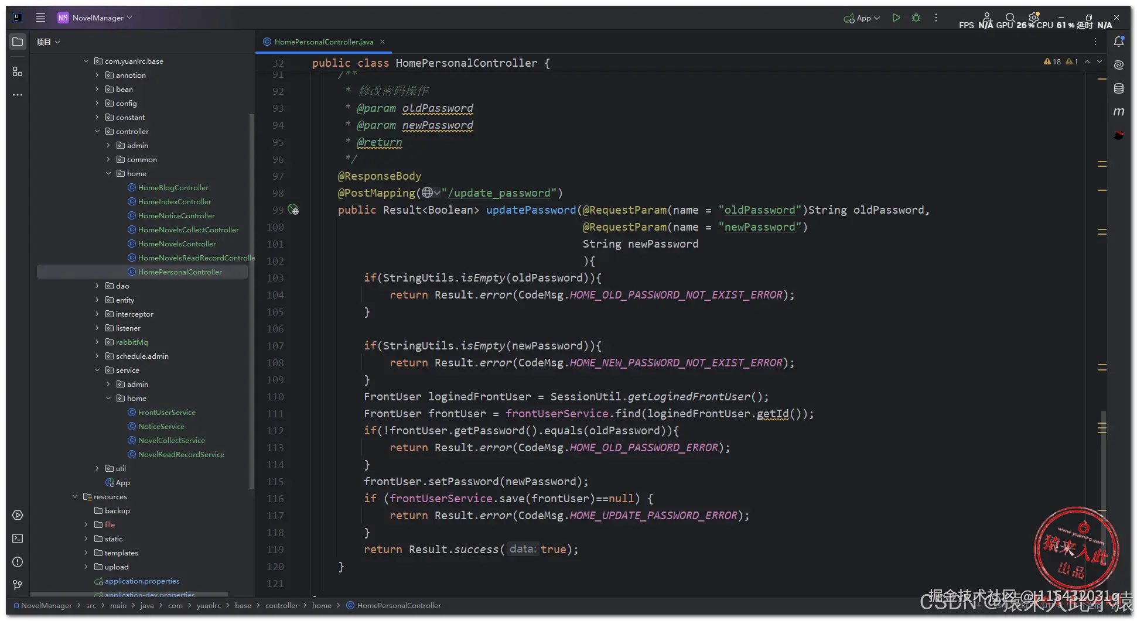Show more tool windows ellipsis

pyautogui.click(x=18, y=95)
